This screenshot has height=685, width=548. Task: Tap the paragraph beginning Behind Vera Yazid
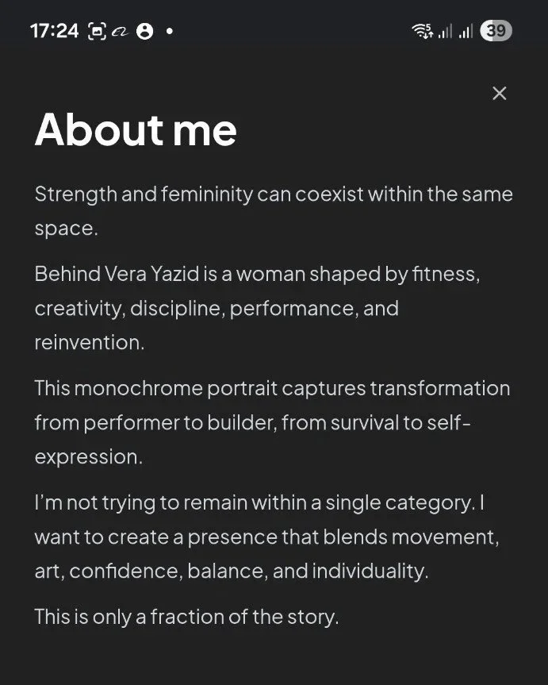coord(258,308)
